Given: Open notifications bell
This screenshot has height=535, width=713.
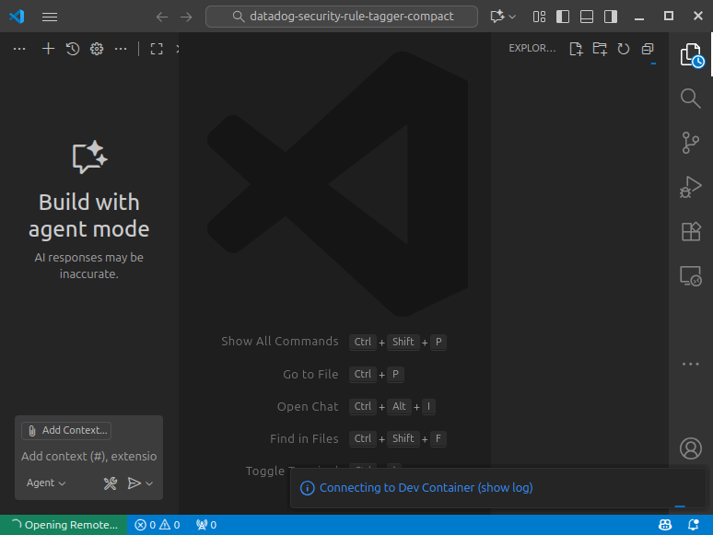Looking at the screenshot, I should coord(693,525).
